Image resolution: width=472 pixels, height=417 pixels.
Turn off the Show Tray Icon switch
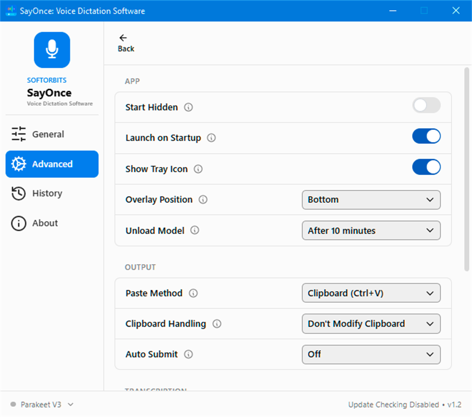(x=426, y=167)
